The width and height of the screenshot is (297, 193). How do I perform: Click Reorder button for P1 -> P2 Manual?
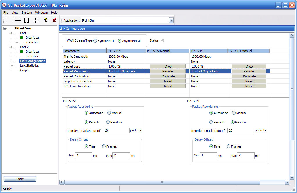pyautogui.click(x=168, y=71)
